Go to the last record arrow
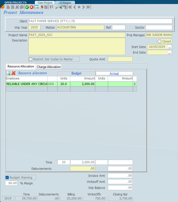This screenshot has width=178, height=202. pyautogui.click(x=88, y=7)
